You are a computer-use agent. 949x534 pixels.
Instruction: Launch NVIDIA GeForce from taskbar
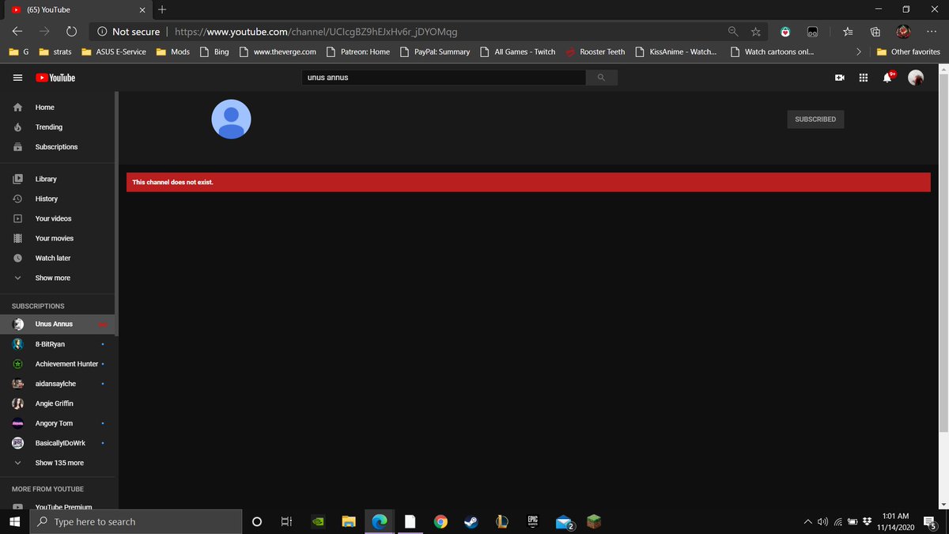tap(318, 521)
